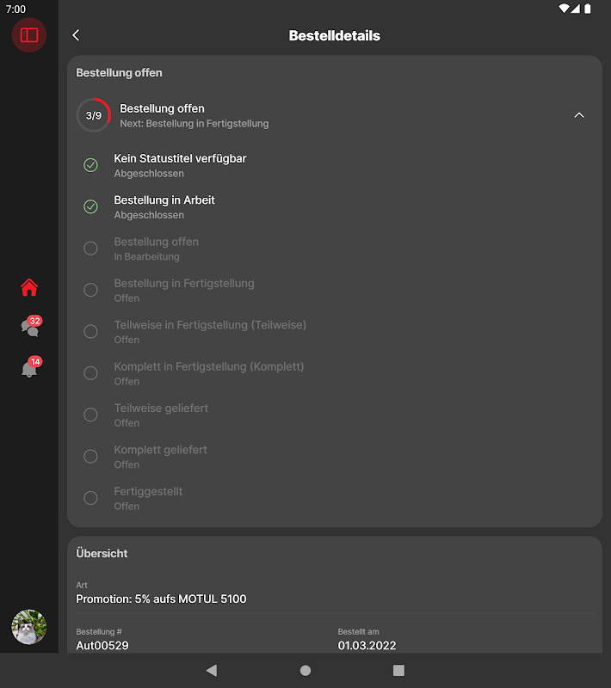Click the Bestellt am field label
The width and height of the screenshot is (611, 688).
coord(358,632)
